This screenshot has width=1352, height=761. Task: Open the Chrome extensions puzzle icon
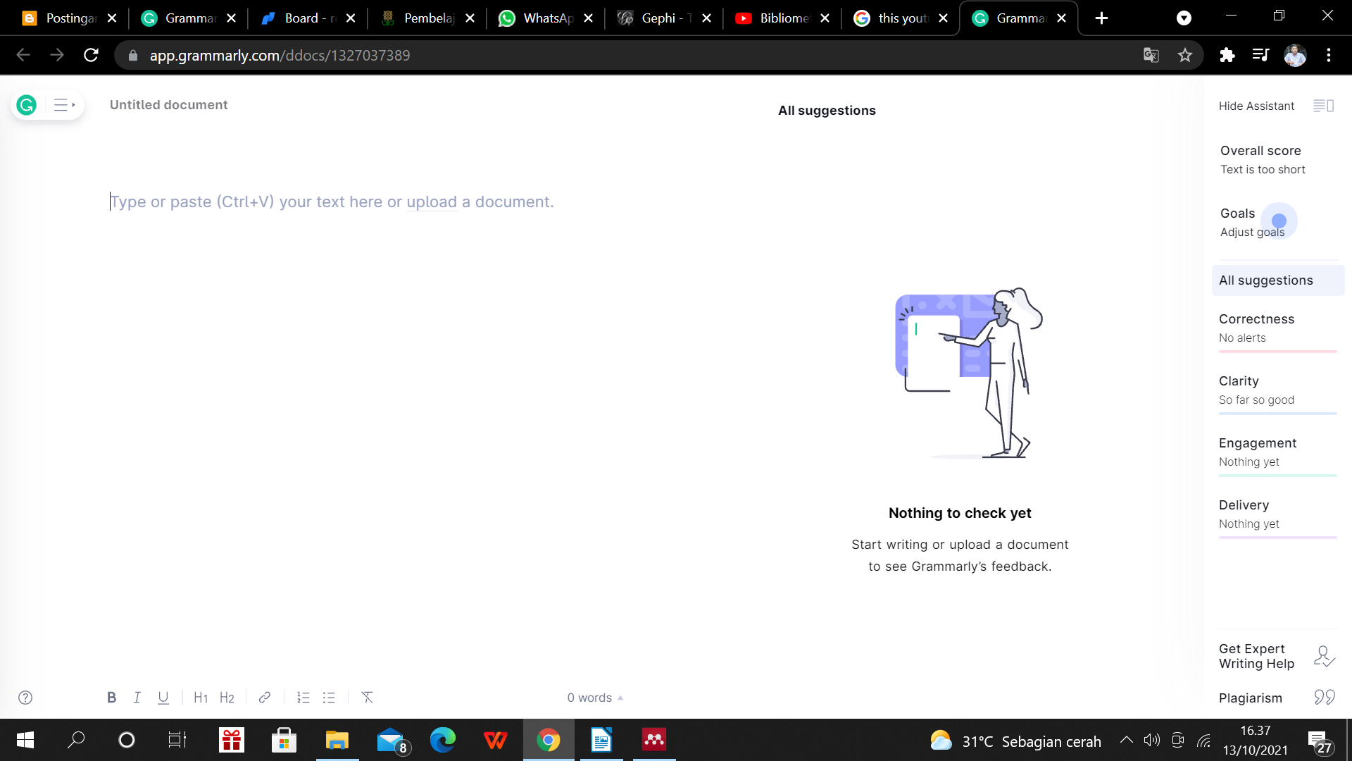[x=1227, y=55]
